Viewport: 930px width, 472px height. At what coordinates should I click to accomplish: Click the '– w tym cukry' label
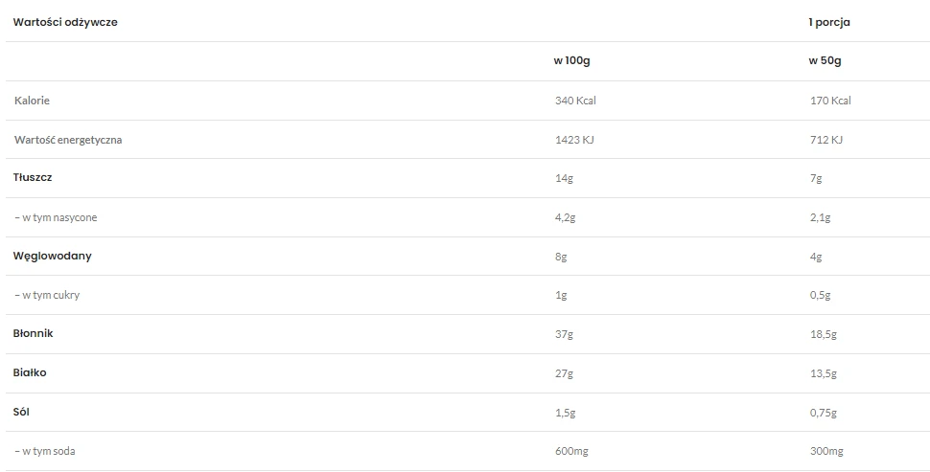47,295
